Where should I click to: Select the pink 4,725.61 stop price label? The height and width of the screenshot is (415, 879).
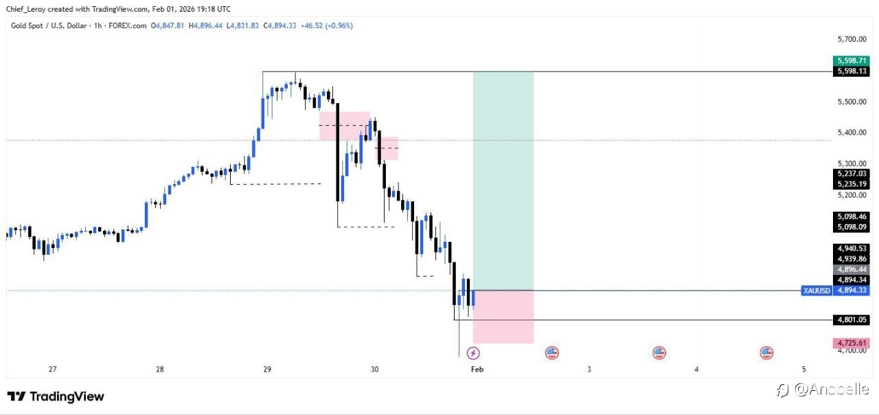point(852,343)
